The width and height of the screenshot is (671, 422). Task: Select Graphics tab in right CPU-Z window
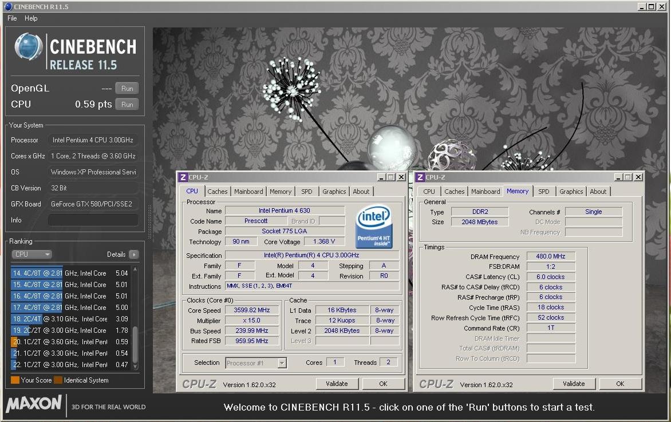[571, 192]
